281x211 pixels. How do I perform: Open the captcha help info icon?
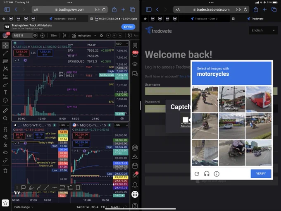click(x=217, y=174)
